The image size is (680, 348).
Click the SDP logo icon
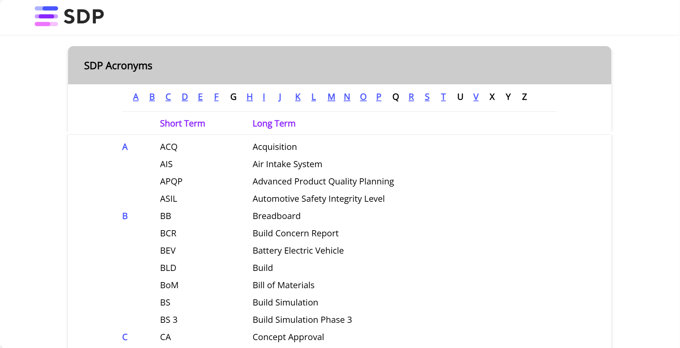pyautogui.click(x=46, y=16)
